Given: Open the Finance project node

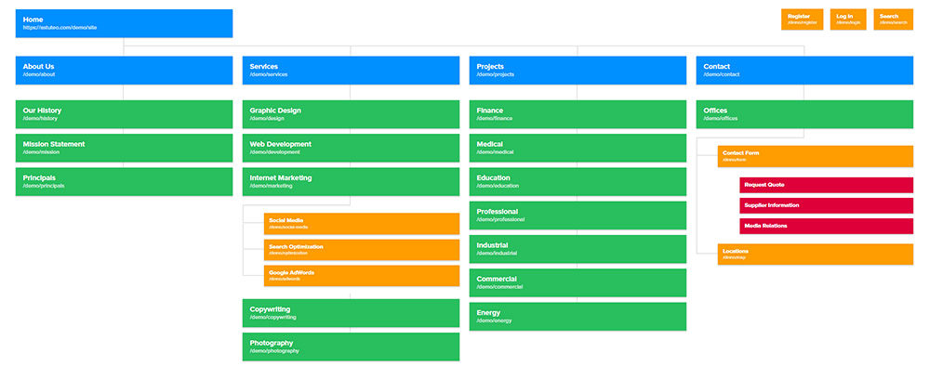Looking at the screenshot, I should coord(578,114).
